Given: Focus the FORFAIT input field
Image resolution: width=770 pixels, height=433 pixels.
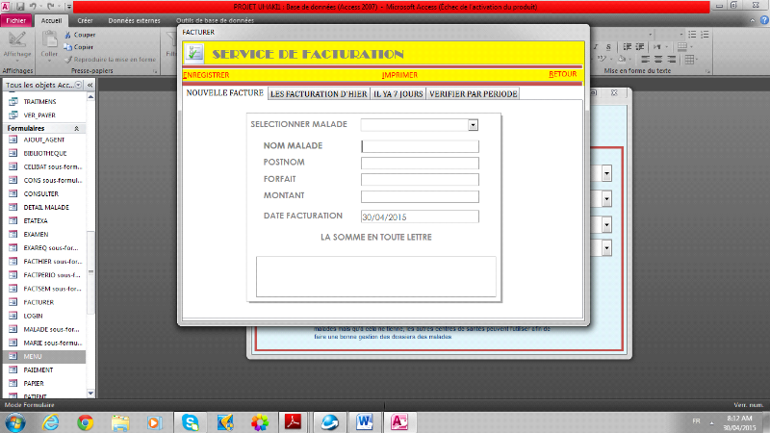Looking at the screenshot, I should point(420,180).
